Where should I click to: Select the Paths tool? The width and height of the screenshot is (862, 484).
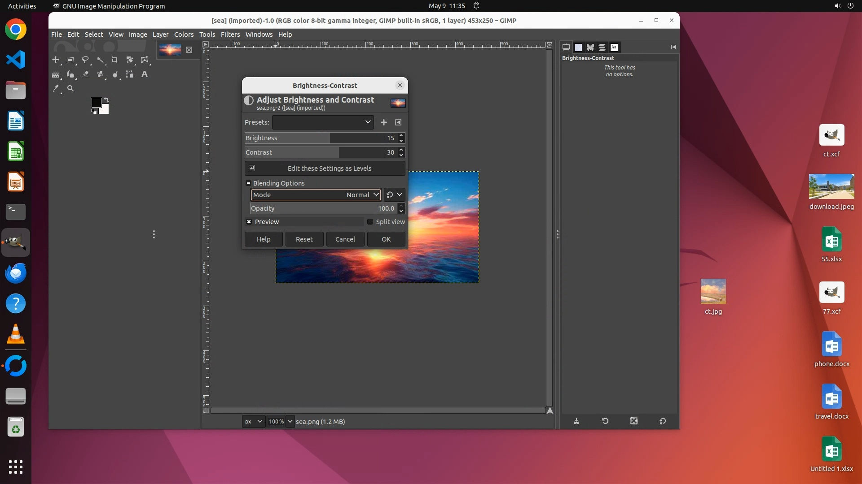(x=129, y=74)
